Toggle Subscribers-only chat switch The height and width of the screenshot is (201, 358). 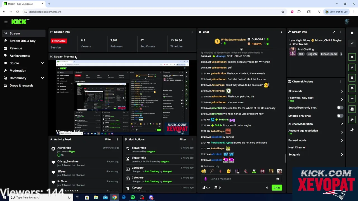(340, 107)
